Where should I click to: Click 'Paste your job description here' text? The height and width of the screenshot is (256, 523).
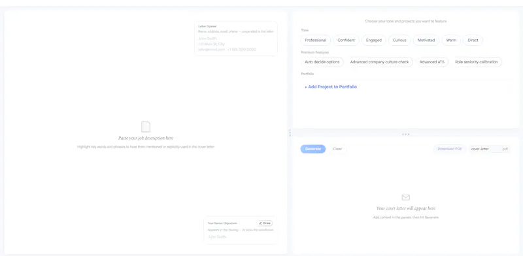[x=146, y=138]
